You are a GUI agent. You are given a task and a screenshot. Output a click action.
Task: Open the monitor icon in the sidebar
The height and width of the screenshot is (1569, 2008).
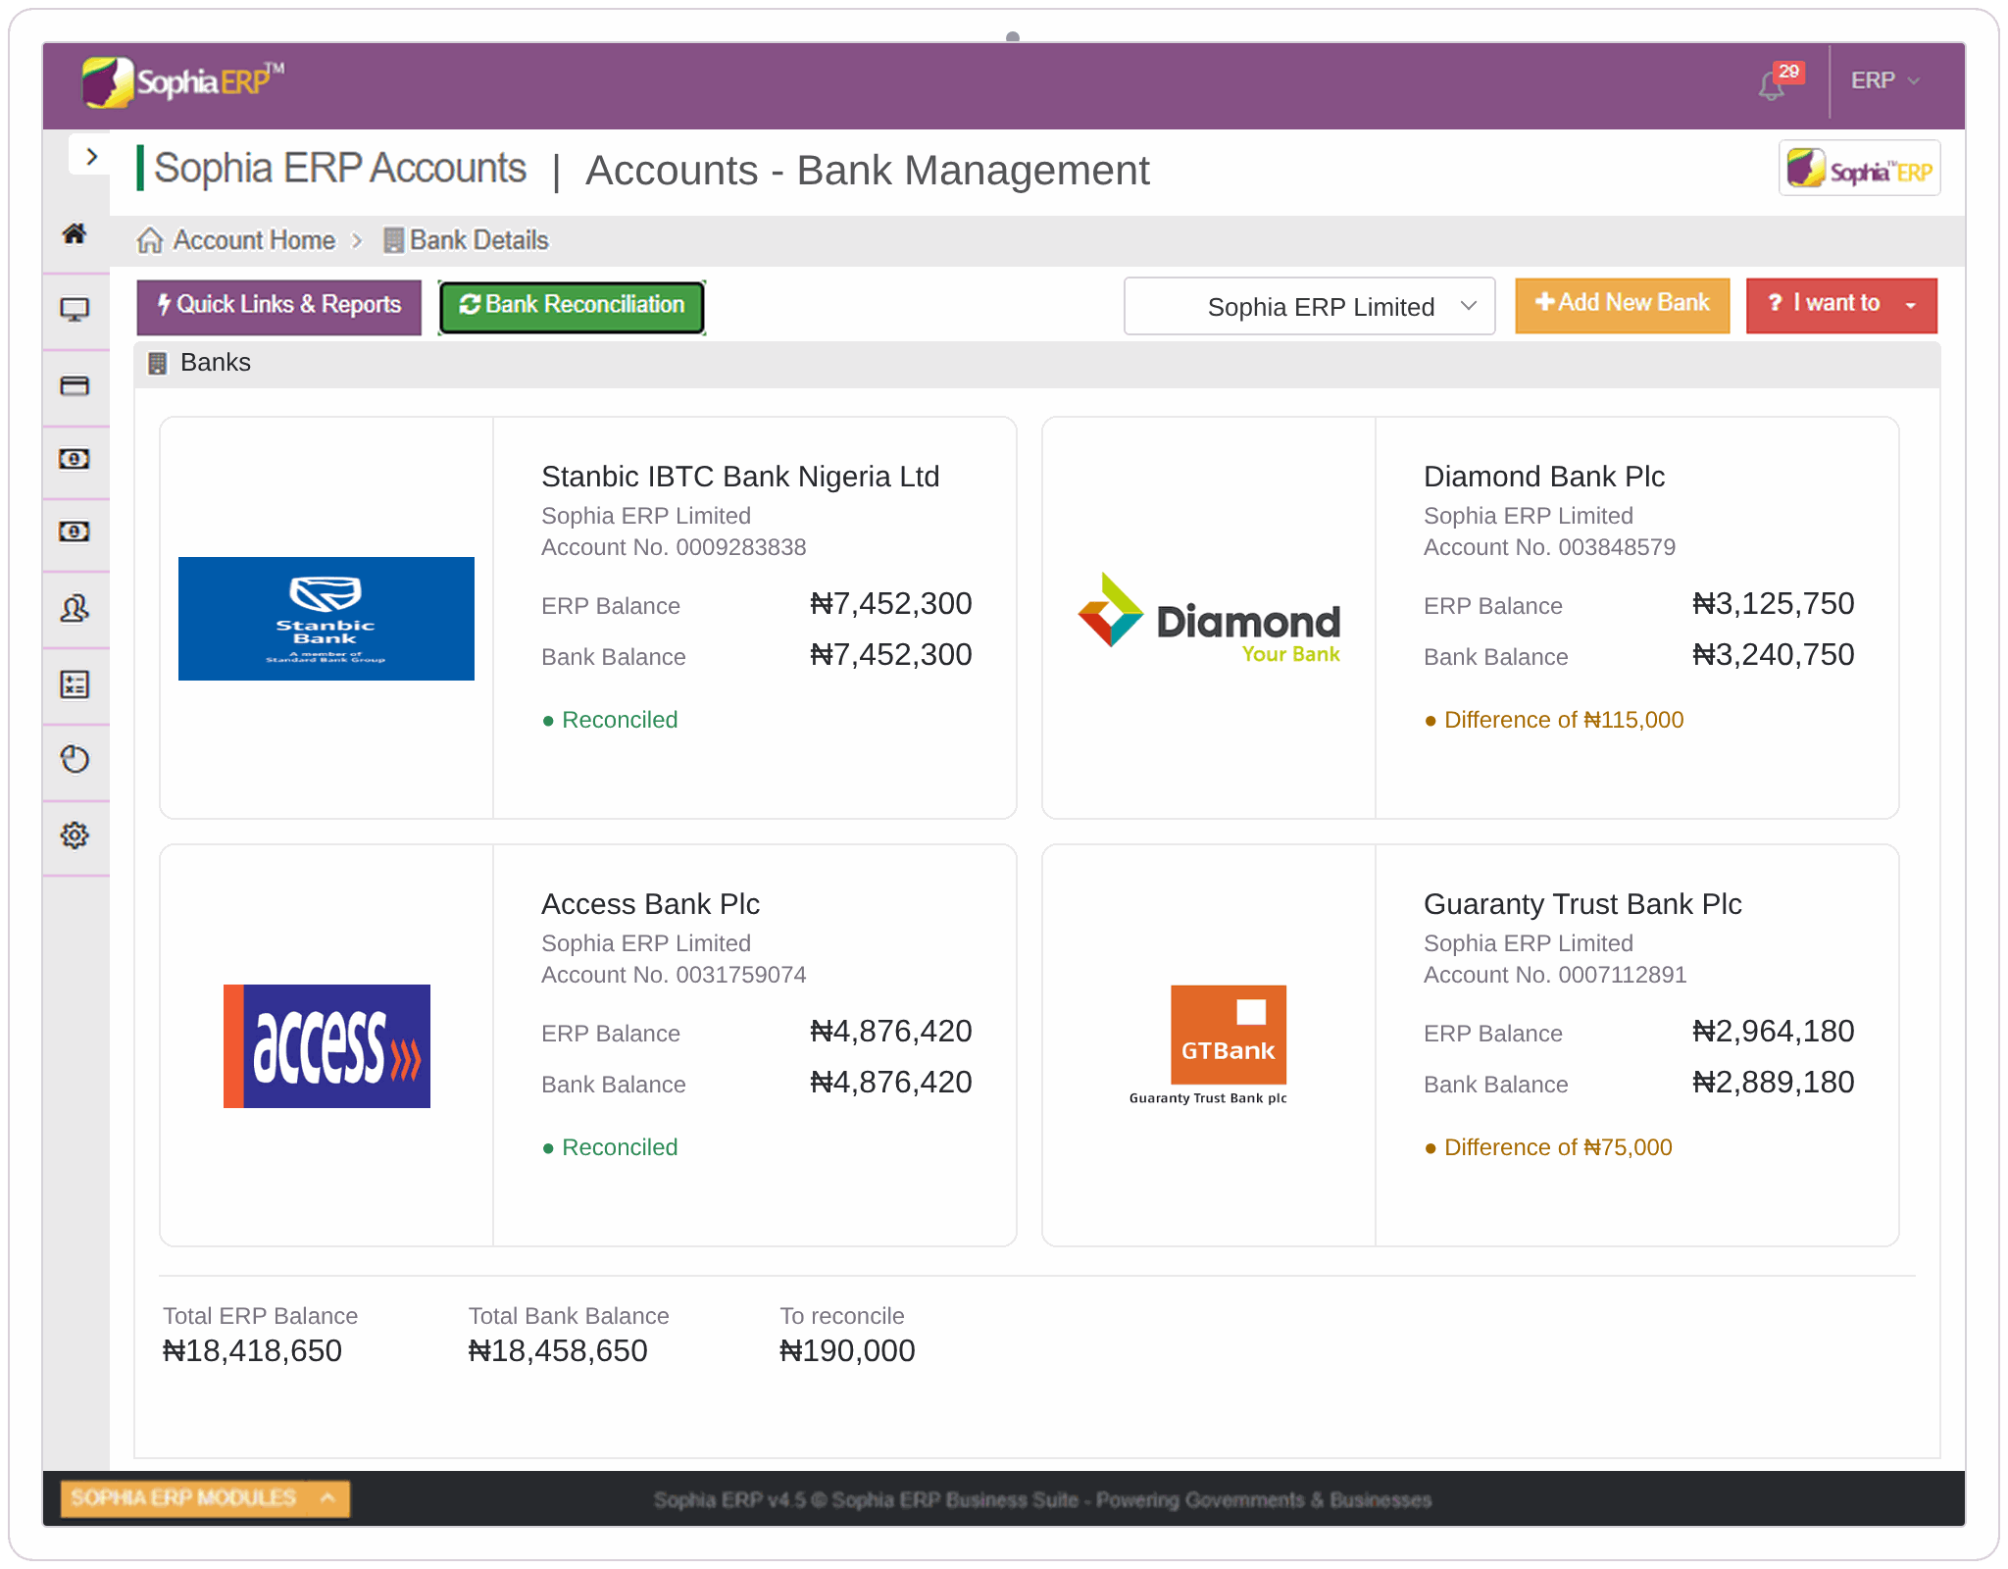(75, 310)
